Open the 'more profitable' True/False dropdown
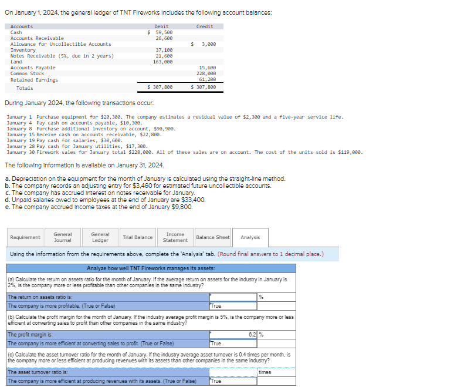 [x=233, y=306]
